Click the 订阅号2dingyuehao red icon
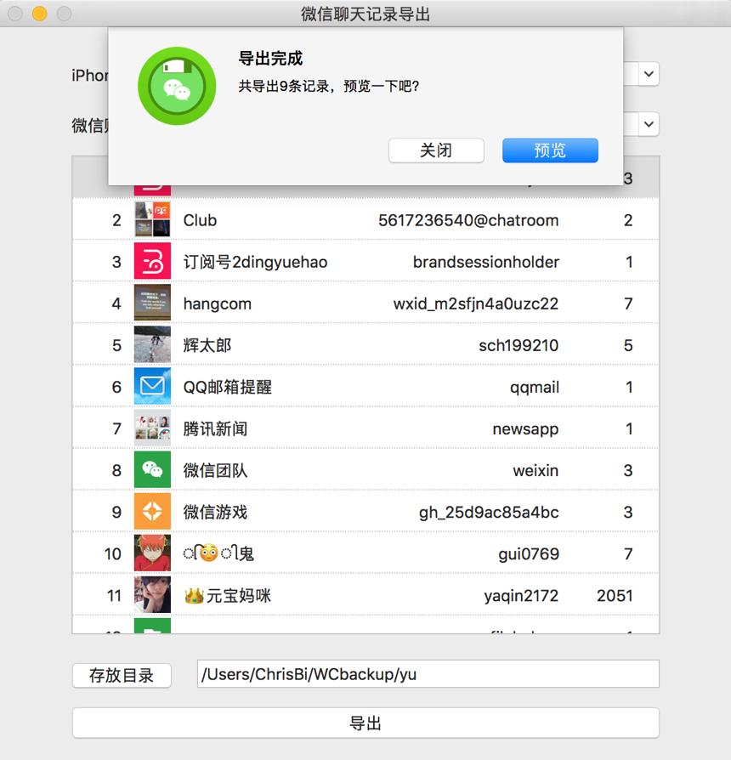The height and width of the screenshot is (760, 731). 152,261
